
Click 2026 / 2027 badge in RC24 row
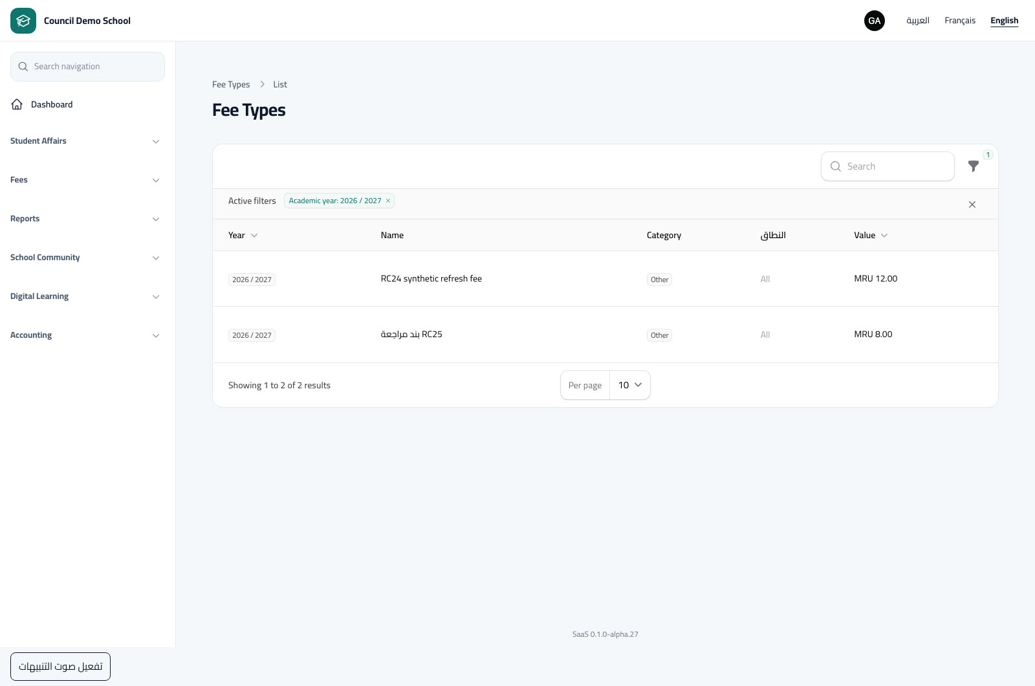click(252, 280)
